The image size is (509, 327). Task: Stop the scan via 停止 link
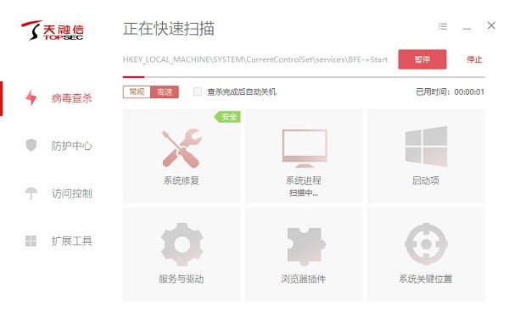point(474,59)
